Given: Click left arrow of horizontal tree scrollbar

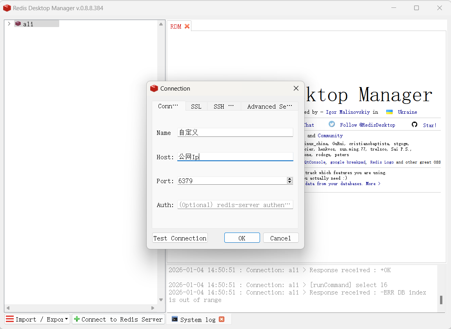Looking at the screenshot, I should [8, 308].
